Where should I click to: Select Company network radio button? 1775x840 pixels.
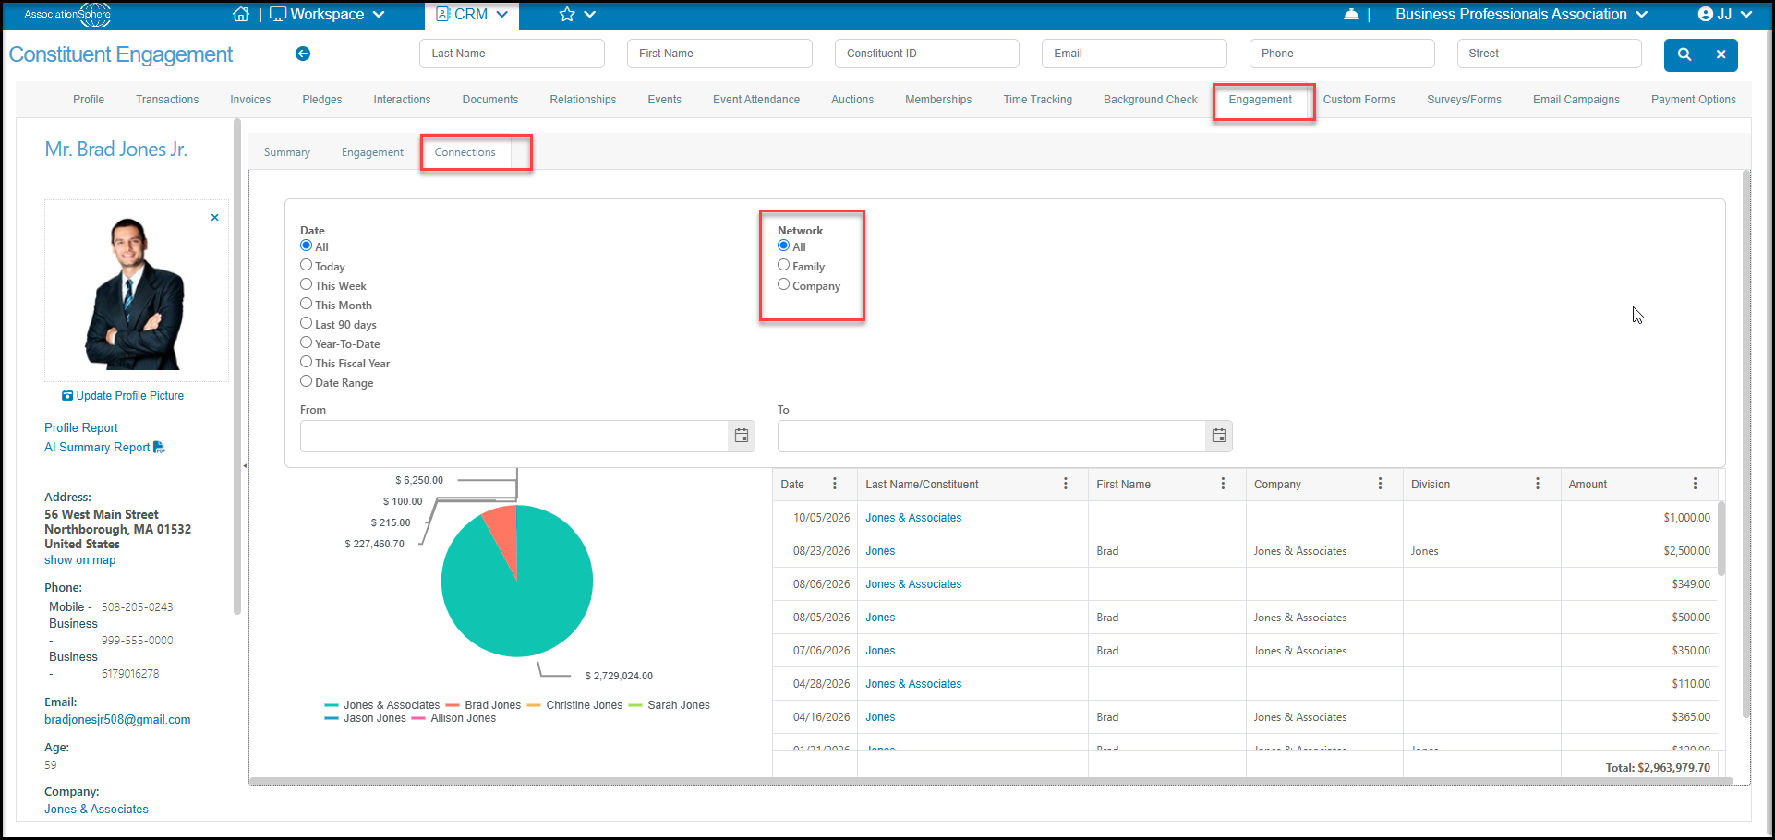tap(783, 284)
